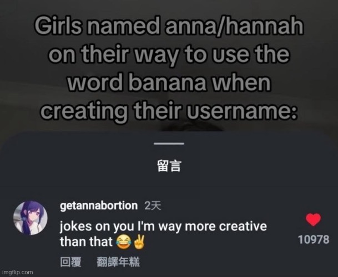View the 10978 likes count
338x277 pixels.
click(314, 239)
